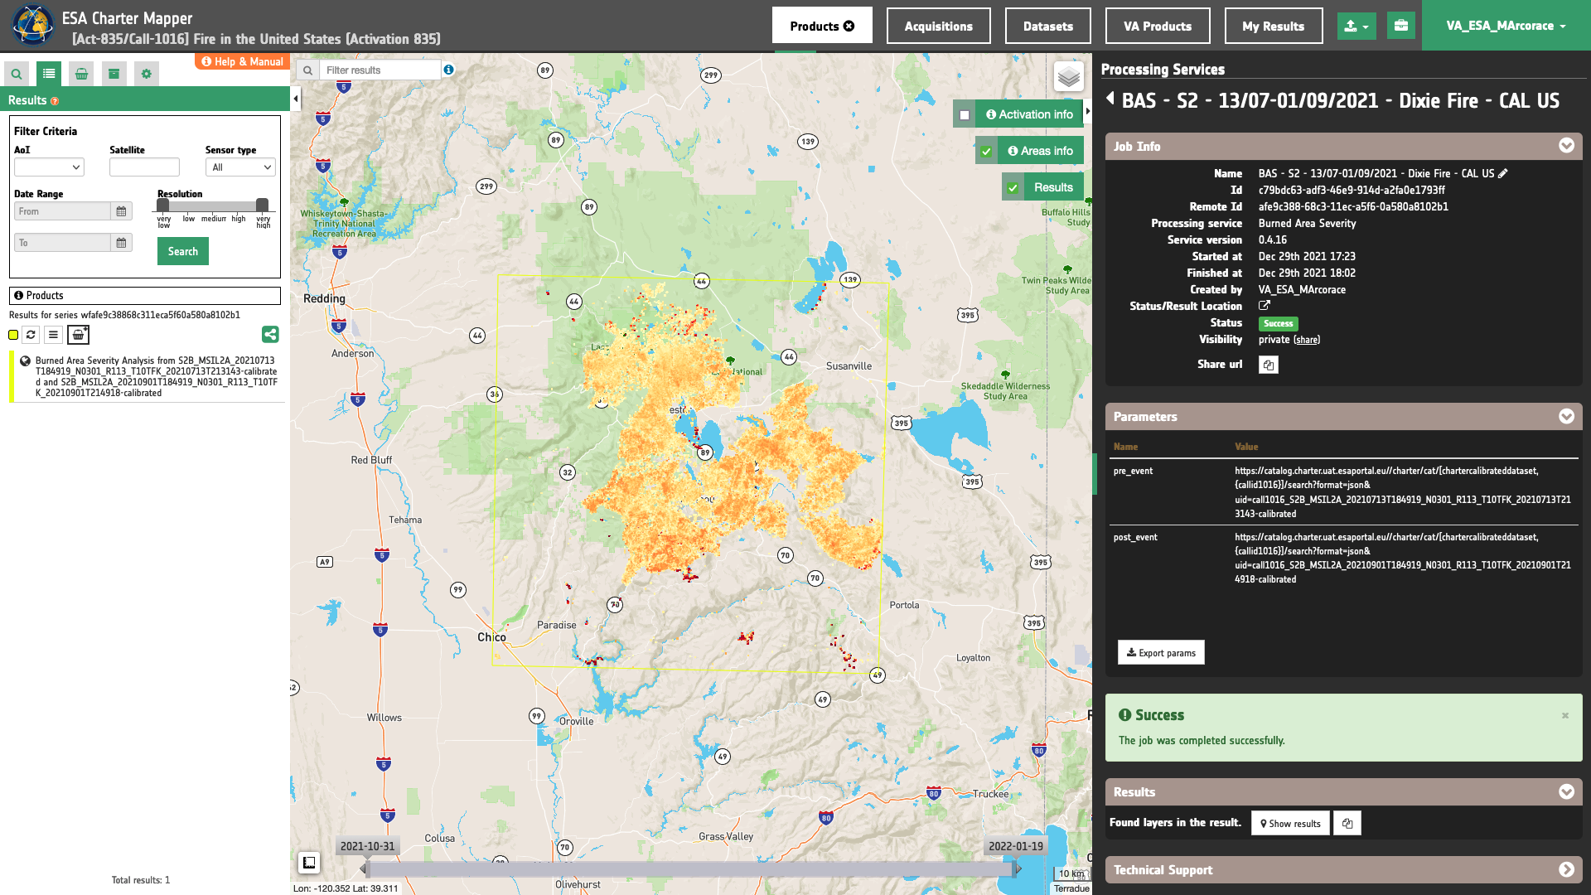Toggle the Activation info checkbox
1591x895 pixels.
(x=965, y=115)
